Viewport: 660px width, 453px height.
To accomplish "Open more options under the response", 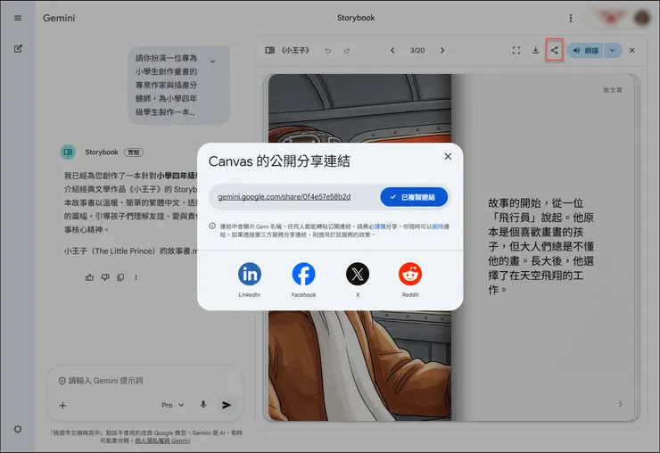I will click(x=136, y=277).
